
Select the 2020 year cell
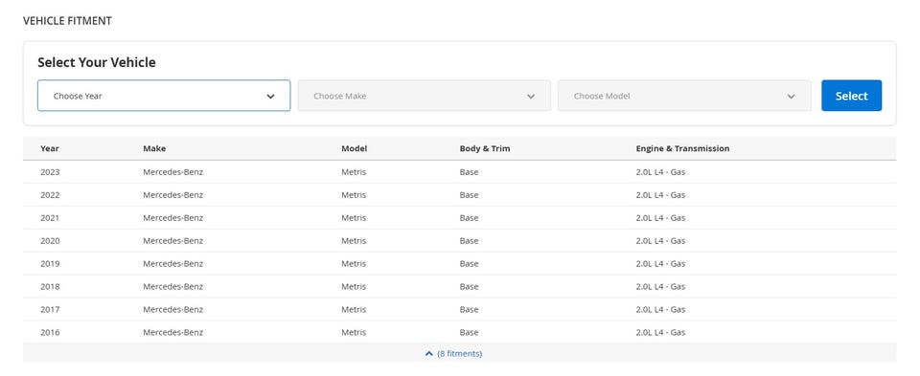click(50, 241)
